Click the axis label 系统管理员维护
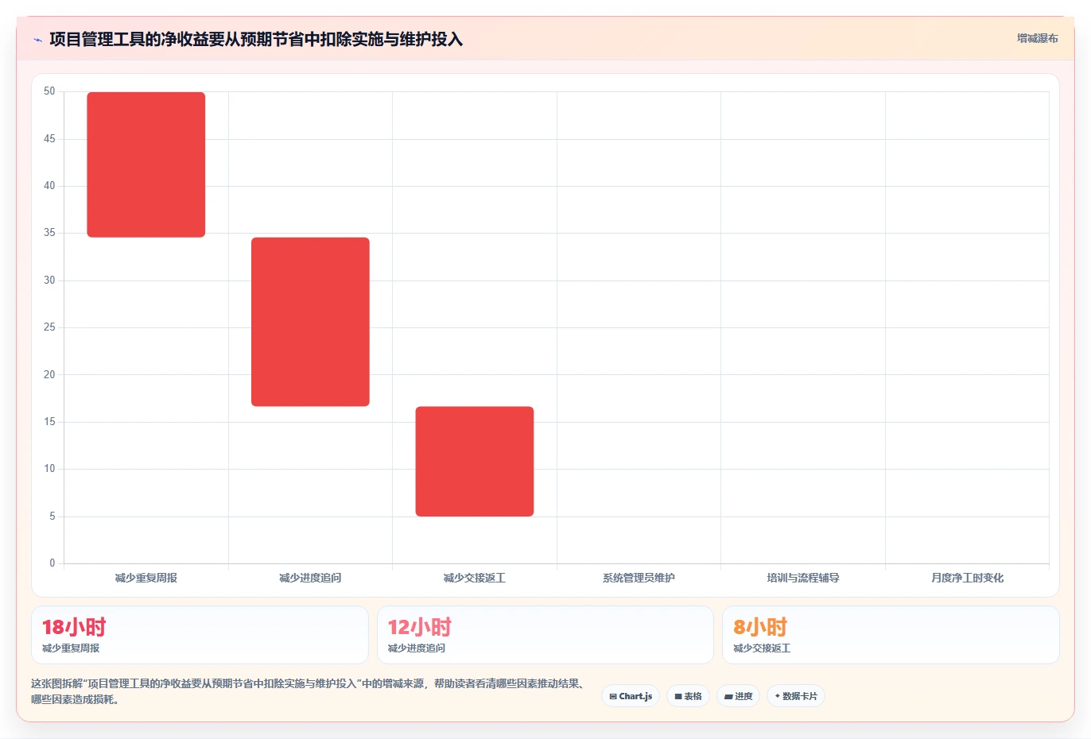 [639, 578]
